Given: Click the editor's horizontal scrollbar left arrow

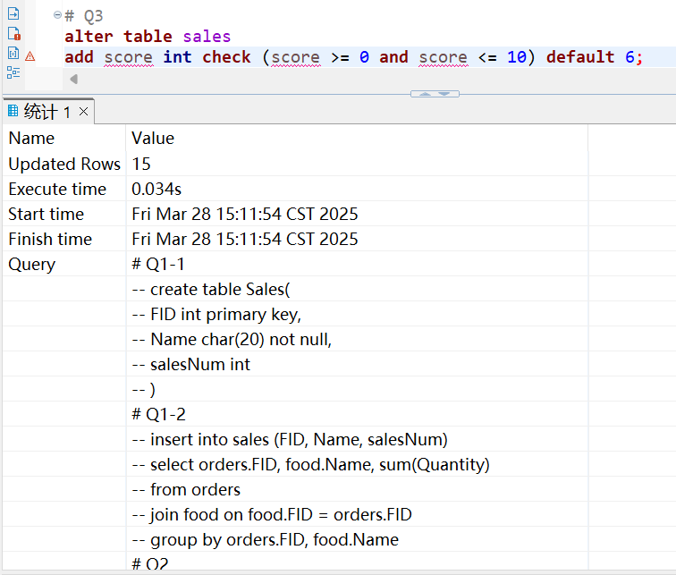Looking at the screenshot, I should [73, 80].
